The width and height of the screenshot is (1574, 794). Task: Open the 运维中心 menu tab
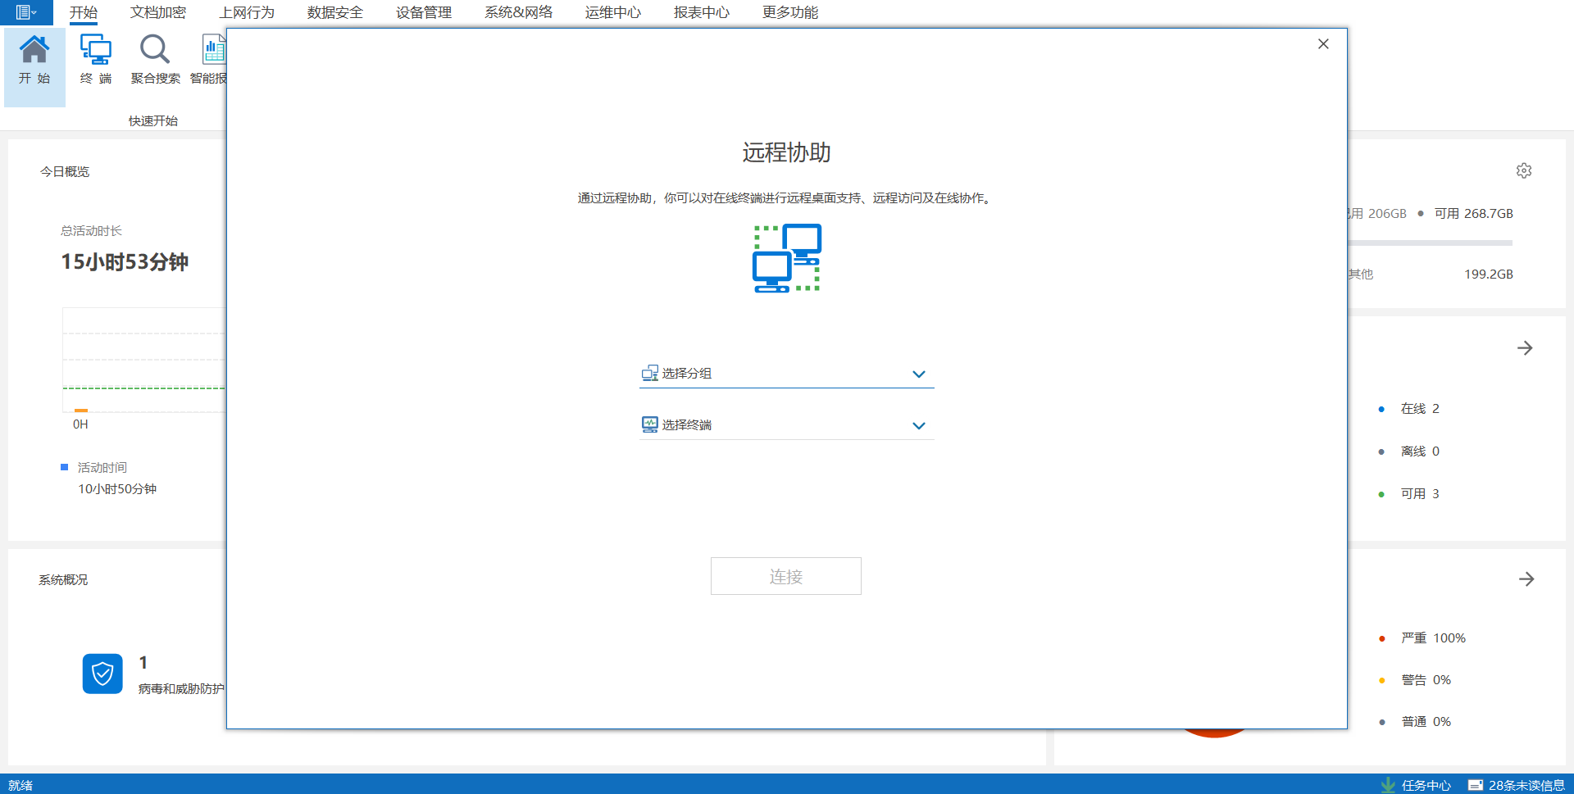[x=612, y=12]
